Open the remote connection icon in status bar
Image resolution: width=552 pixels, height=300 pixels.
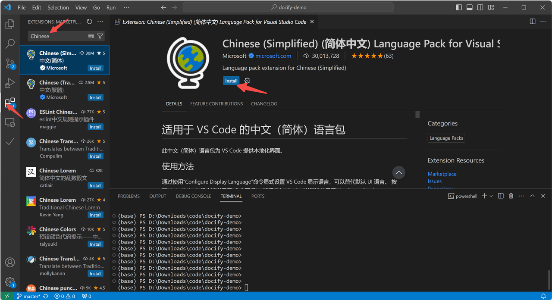pos(6,296)
